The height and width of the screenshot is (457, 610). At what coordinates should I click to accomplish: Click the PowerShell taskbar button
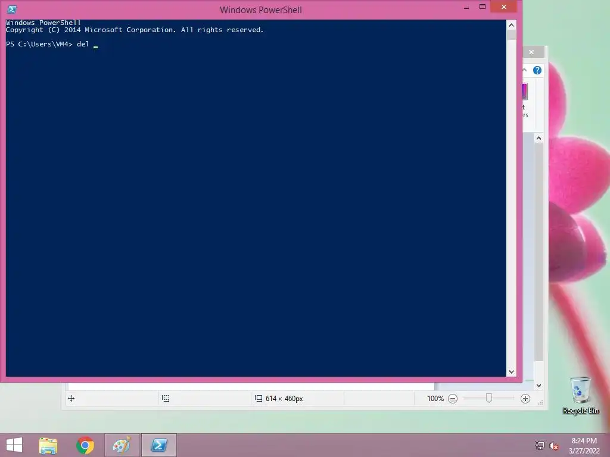click(x=159, y=445)
